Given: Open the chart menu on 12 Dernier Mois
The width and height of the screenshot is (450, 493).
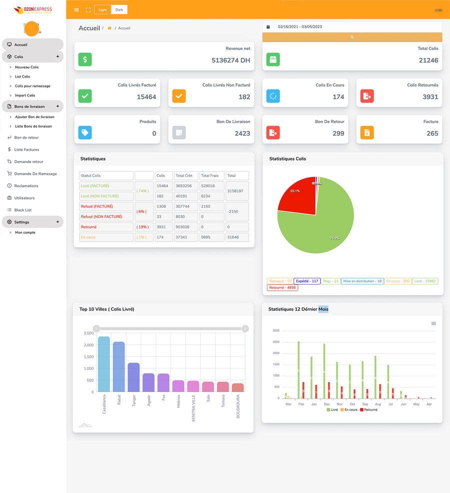Looking at the screenshot, I should tap(433, 323).
